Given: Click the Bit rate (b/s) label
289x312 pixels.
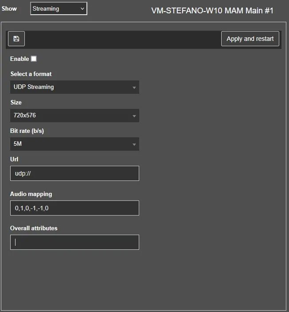Looking at the screenshot, I should click(x=27, y=131).
